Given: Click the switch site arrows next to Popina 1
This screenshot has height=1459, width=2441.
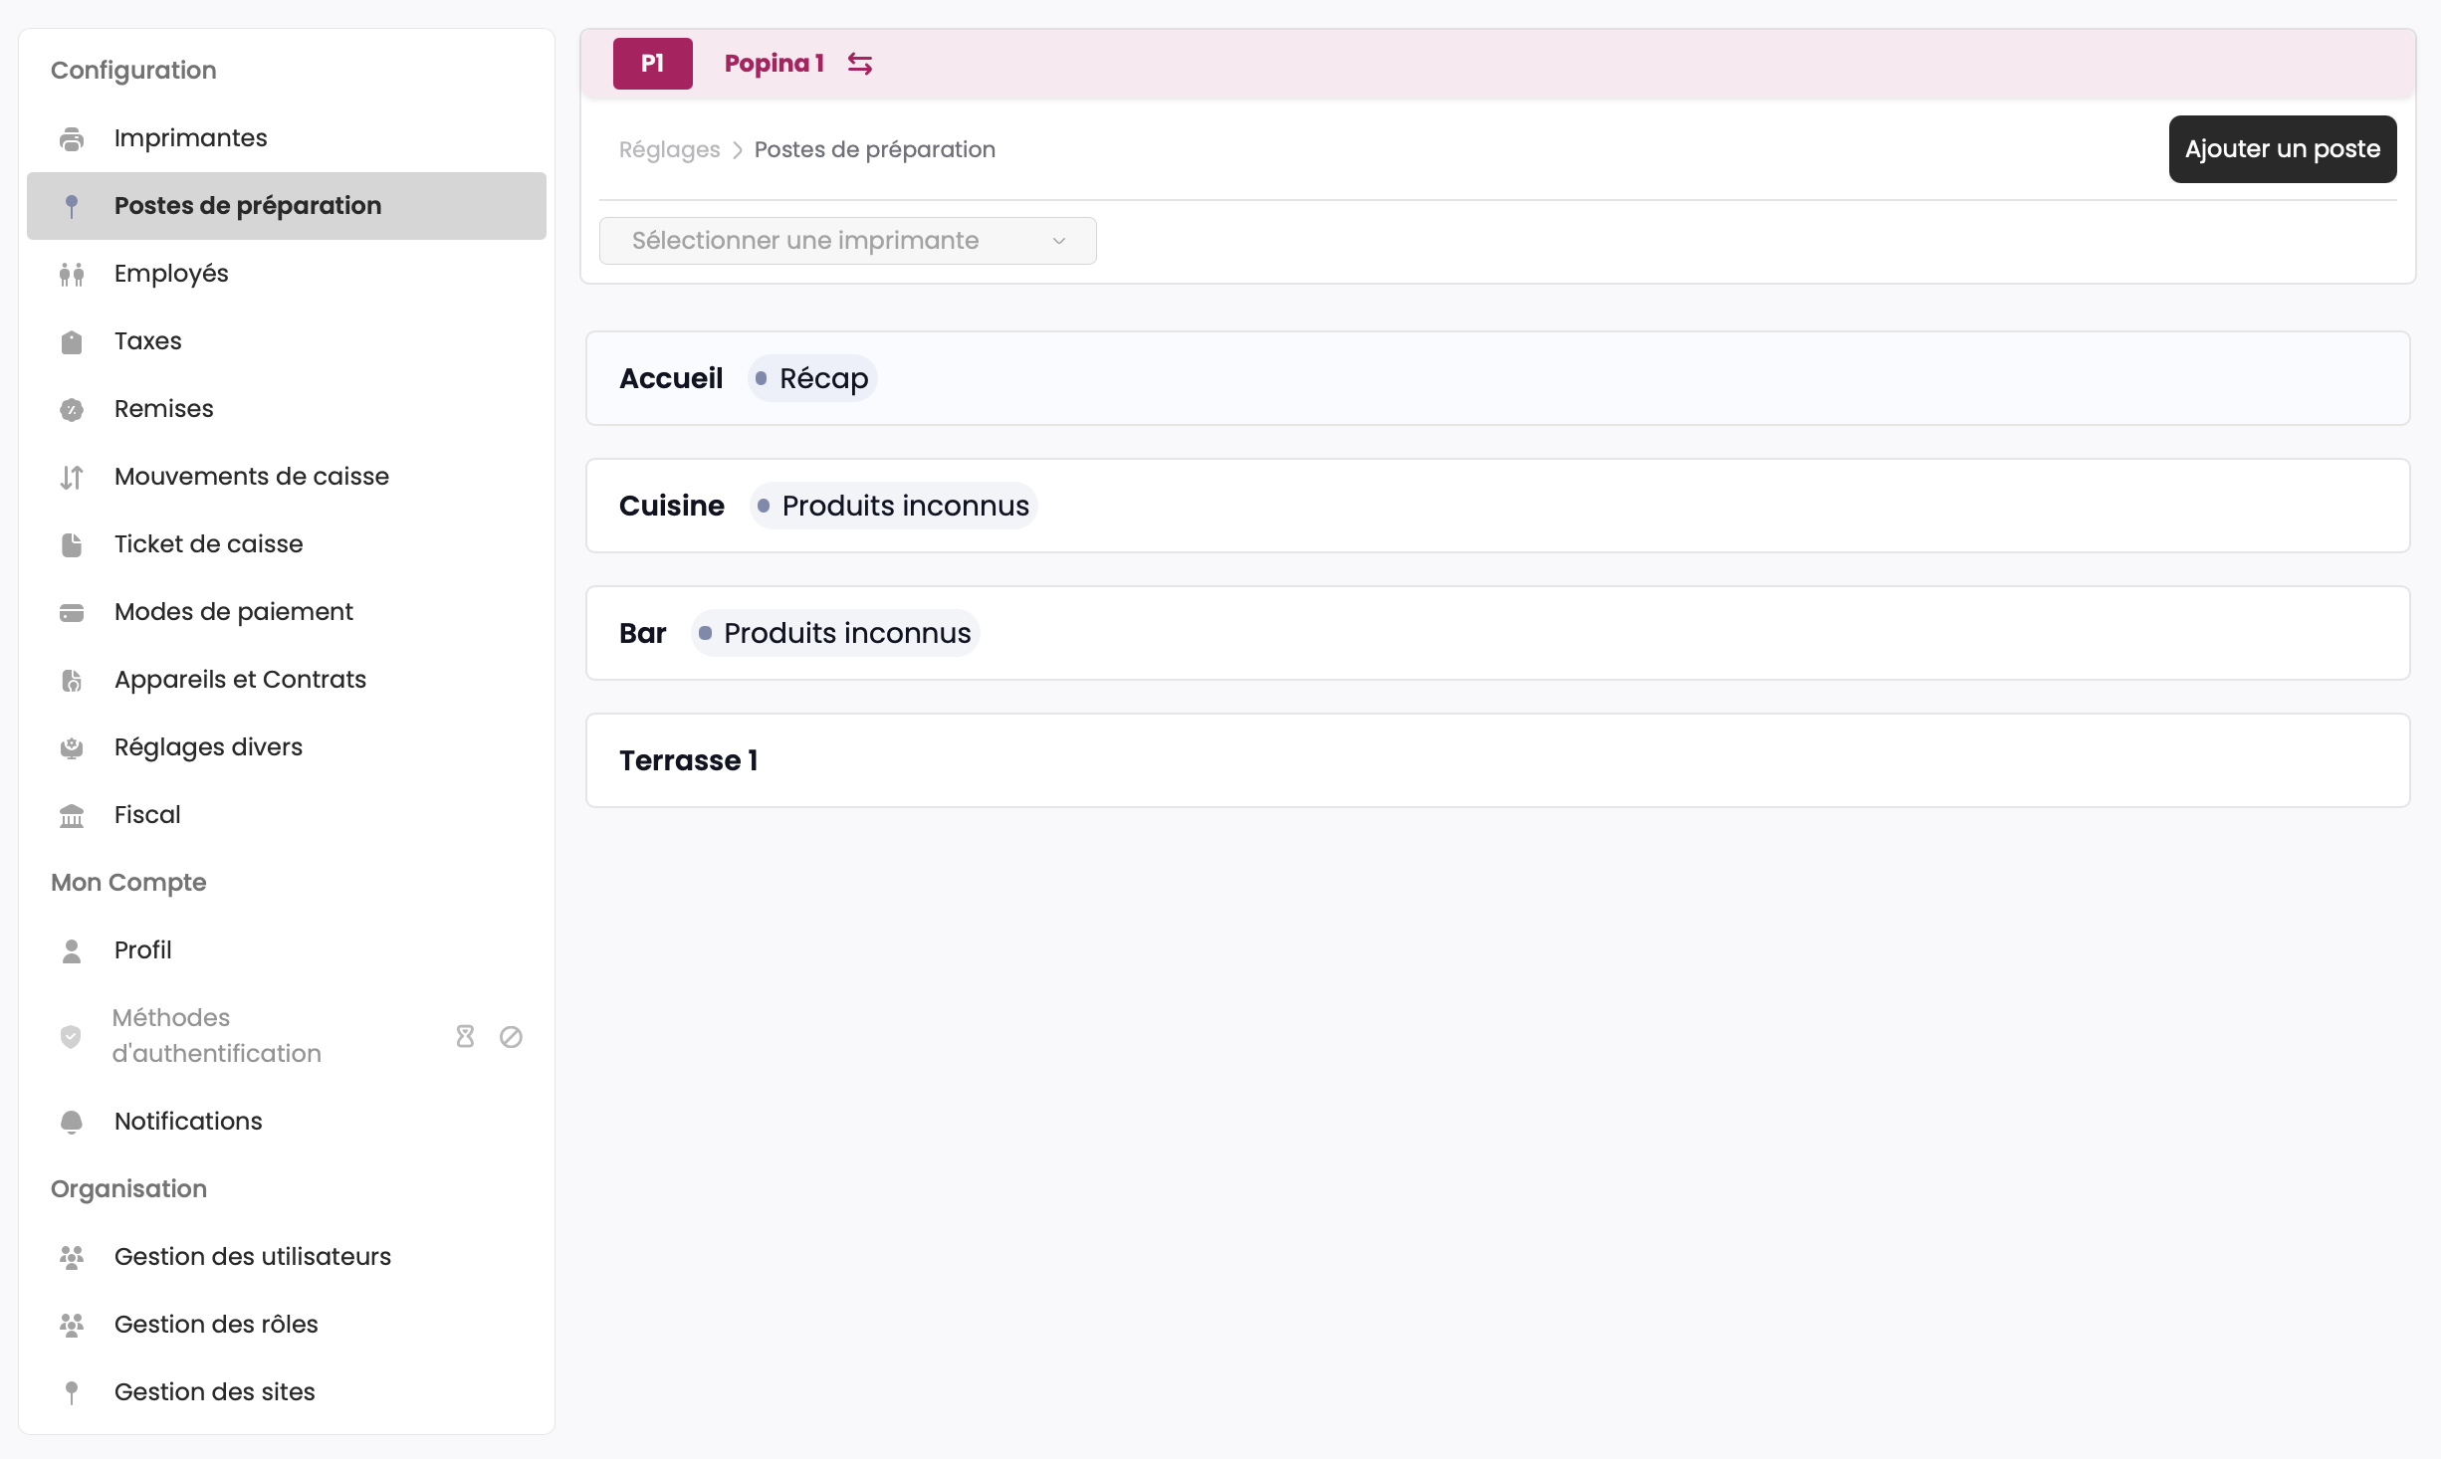Looking at the screenshot, I should 860,64.
